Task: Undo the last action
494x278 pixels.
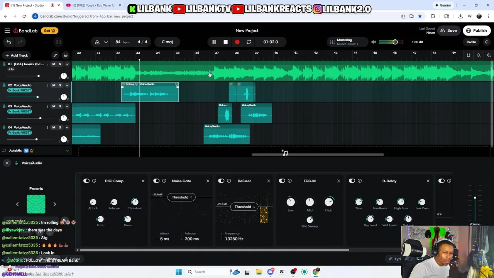Action: coord(9,42)
